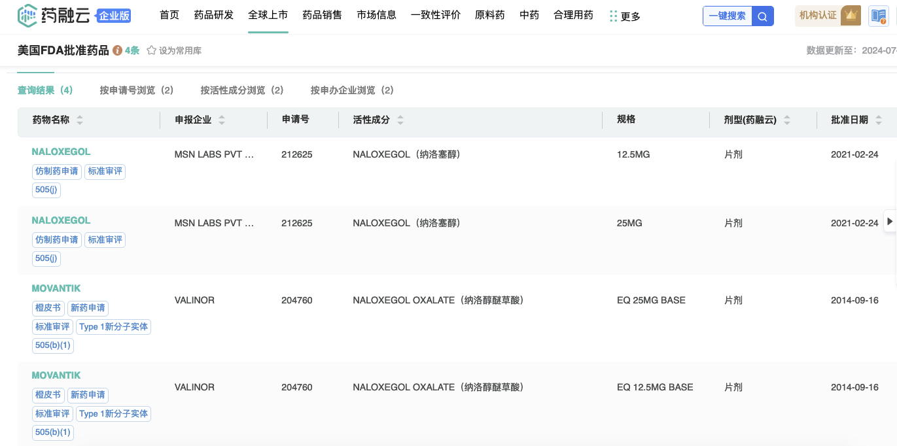Click 204760 in EQ 12.5MG BASE row
Image resolution: width=897 pixels, height=446 pixels.
tap(297, 387)
